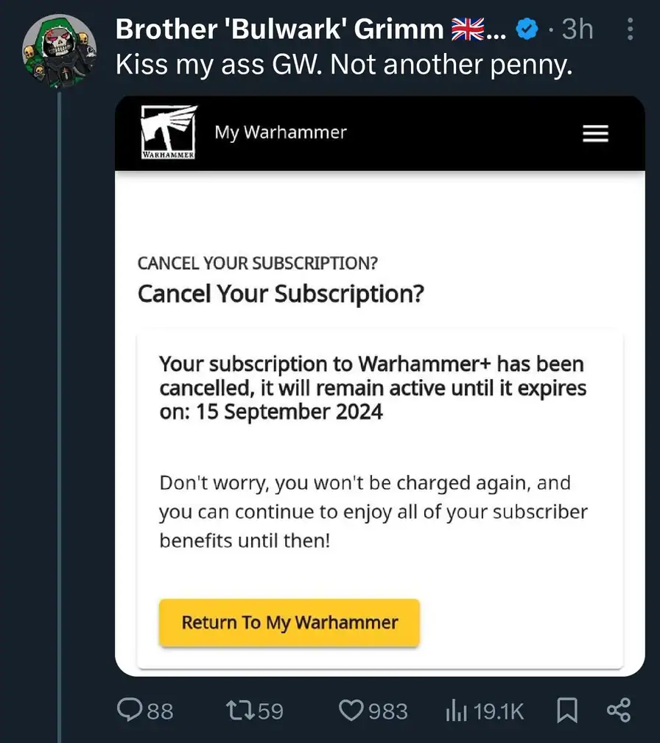Tap the share icon
Viewport: 660px width, 743px height.
[x=617, y=710]
